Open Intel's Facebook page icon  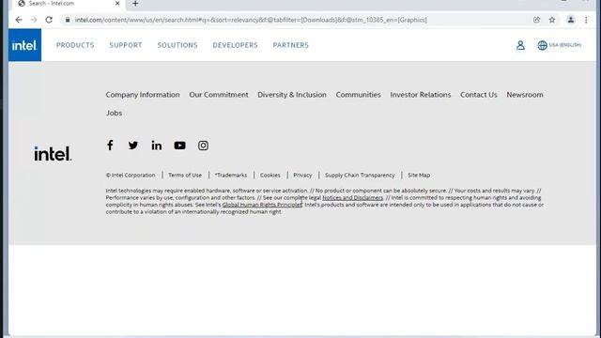click(110, 146)
